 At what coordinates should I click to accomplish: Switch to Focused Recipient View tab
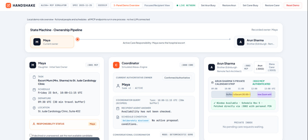[157, 5]
